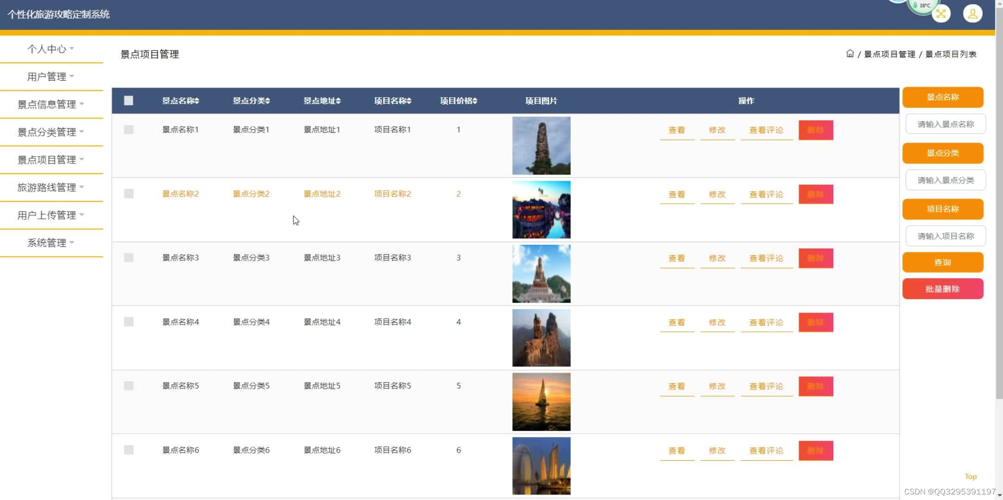The width and height of the screenshot is (1003, 500).
Task: Focus the 请输入景点分类 input field
Action: pyautogui.click(x=946, y=180)
